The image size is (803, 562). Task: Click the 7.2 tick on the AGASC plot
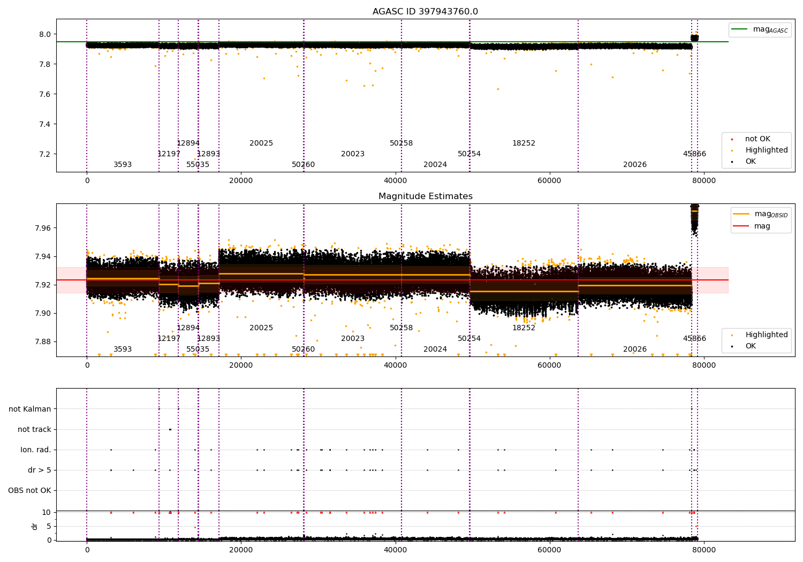point(45,154)
